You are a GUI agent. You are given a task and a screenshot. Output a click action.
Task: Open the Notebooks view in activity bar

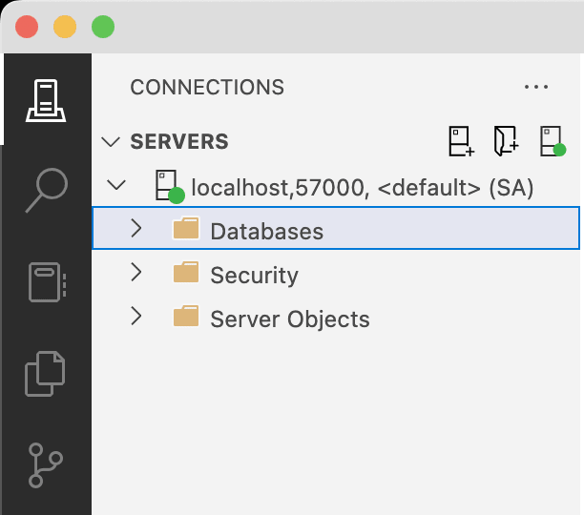47,282
